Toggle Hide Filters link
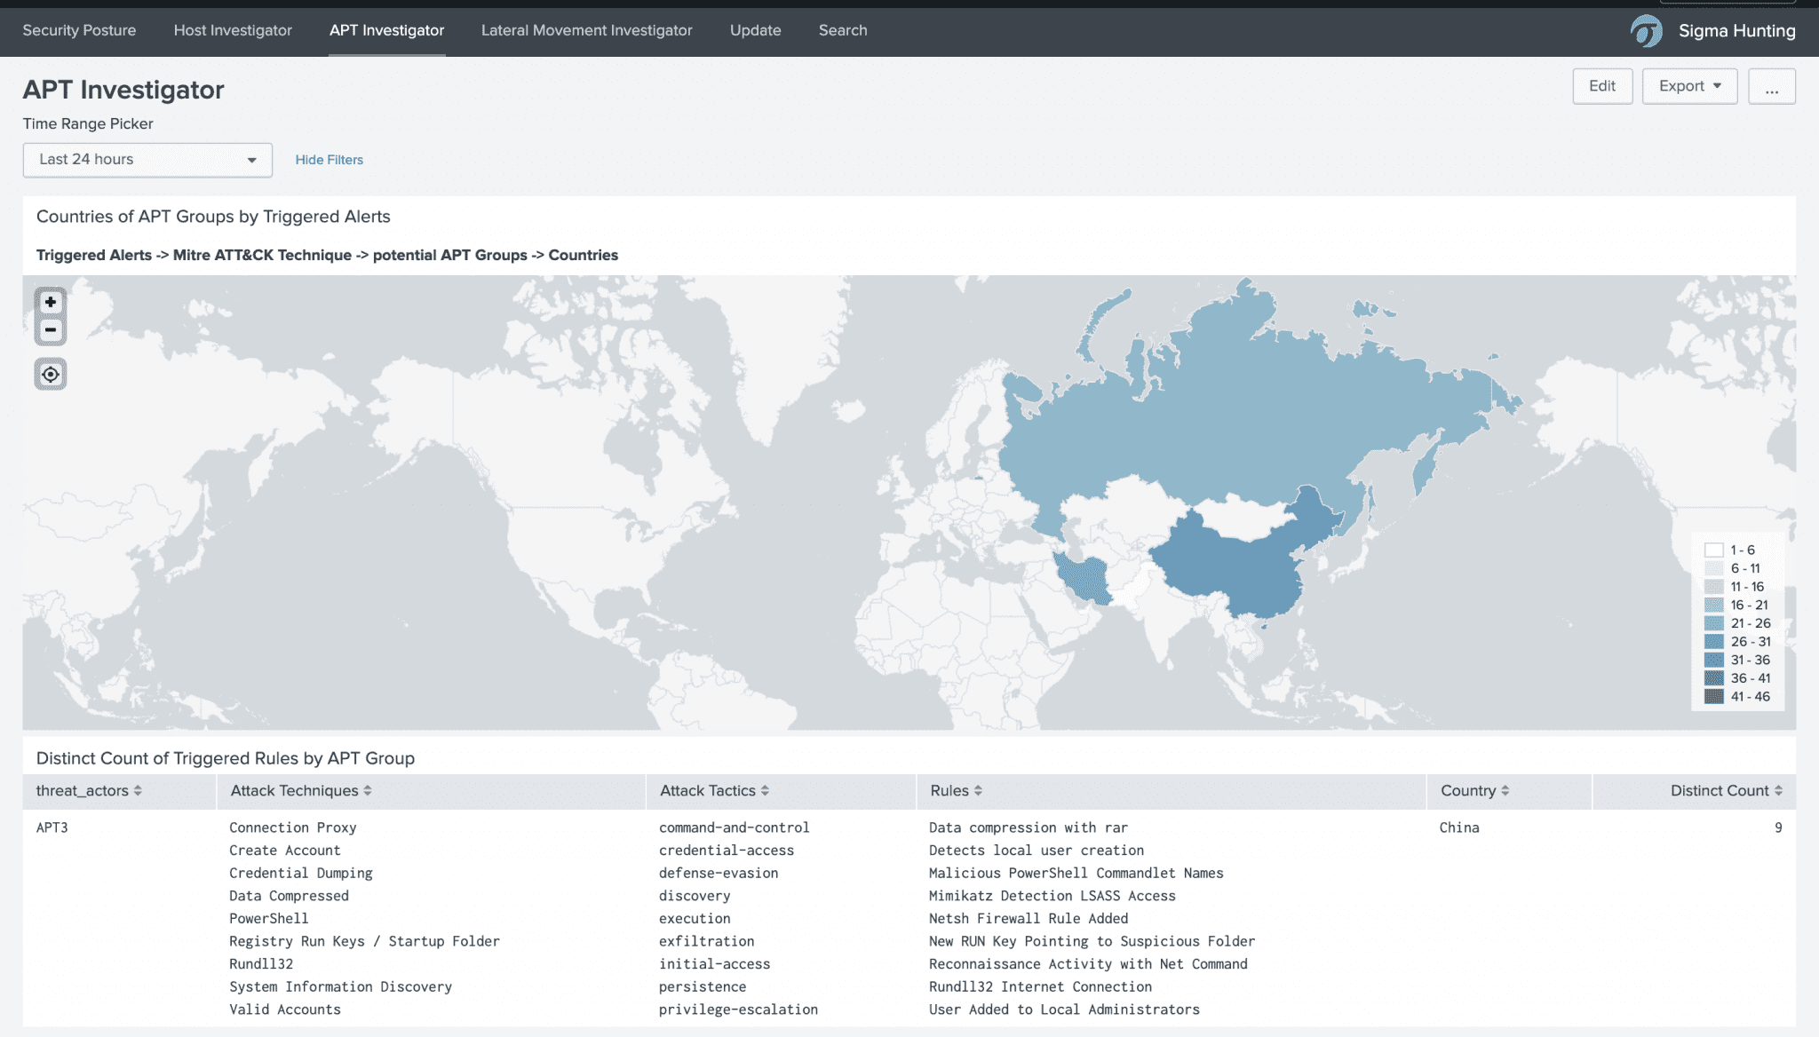Viewport: 1819px width, 1037px height. click(x=329, y=159)
